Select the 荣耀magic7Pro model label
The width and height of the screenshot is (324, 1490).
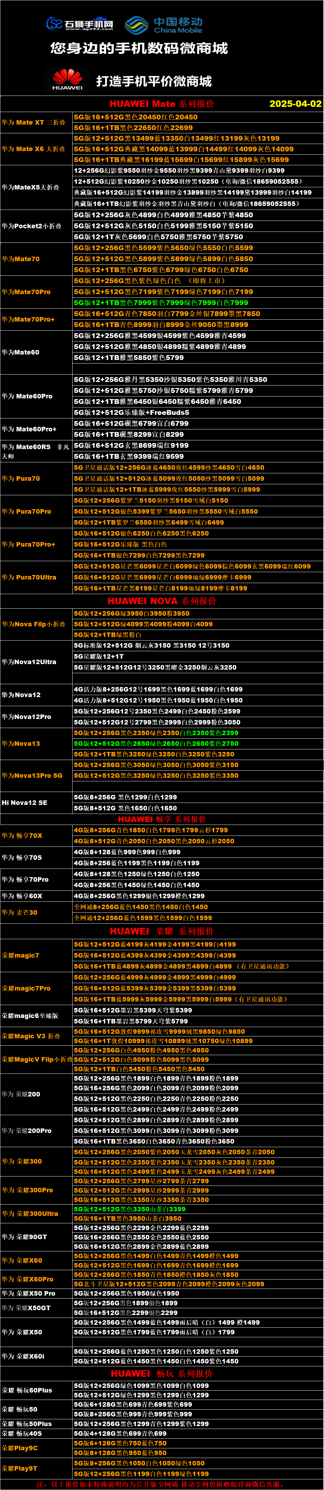[x=26, y=989]
